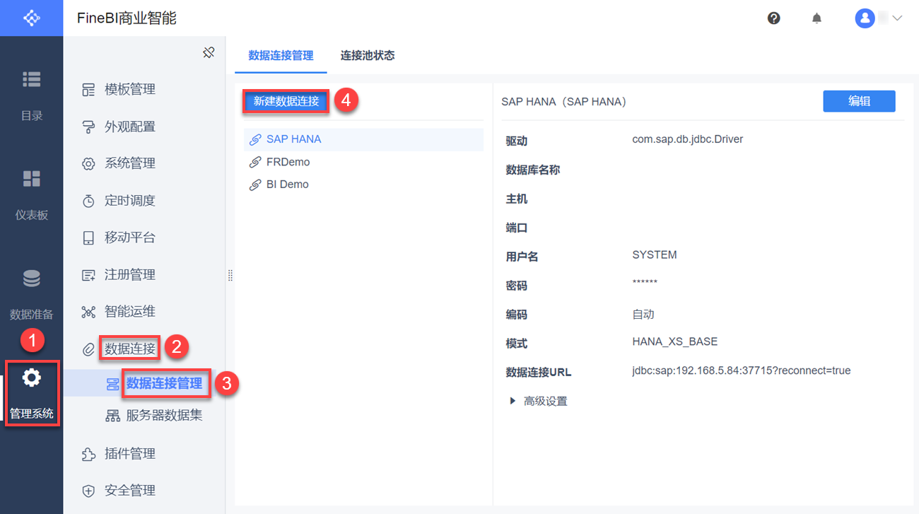Screen dimensions: 919x514
Task: Click the JDBC connection URL value
Action: [742, 370]
